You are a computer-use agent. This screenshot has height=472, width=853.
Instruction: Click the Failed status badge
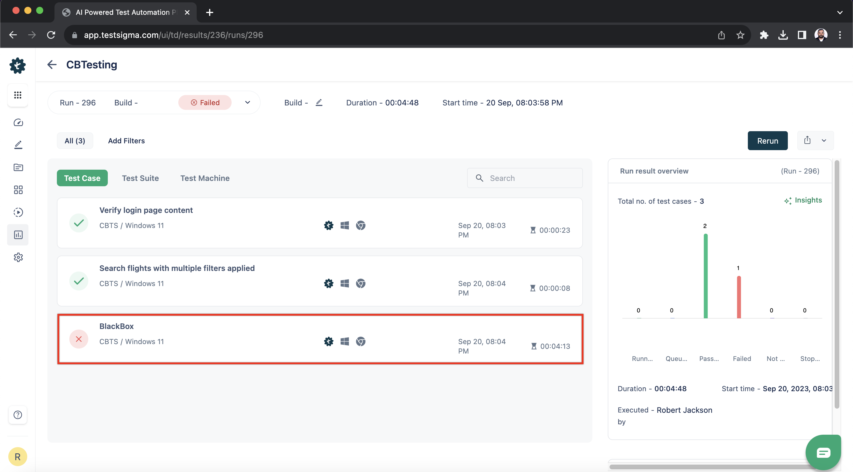(x=205, y=103)
